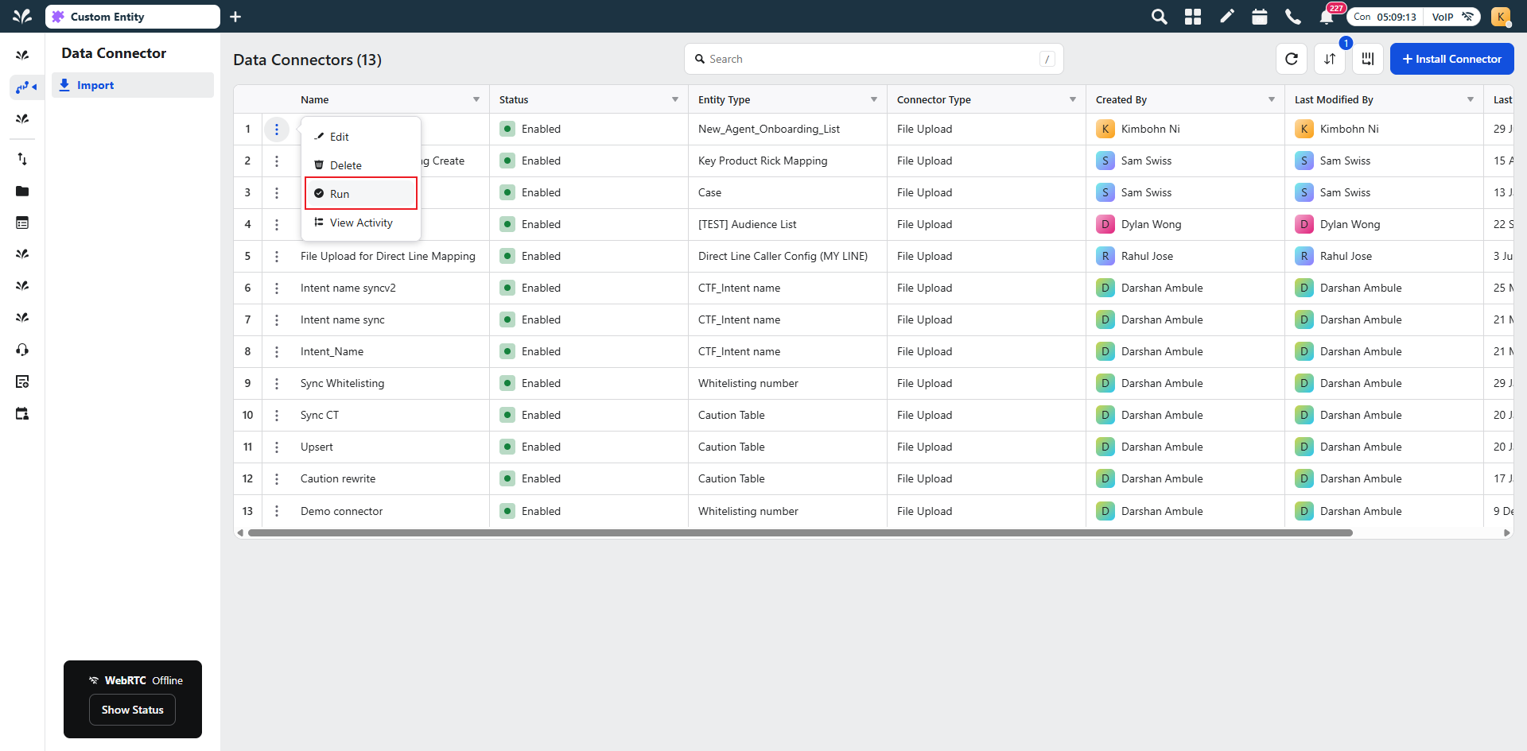This screenshot has width=1527, height=751.
Task: Add a new tab with plus icon
Action: pyautogui.click(x=235, y=17)
